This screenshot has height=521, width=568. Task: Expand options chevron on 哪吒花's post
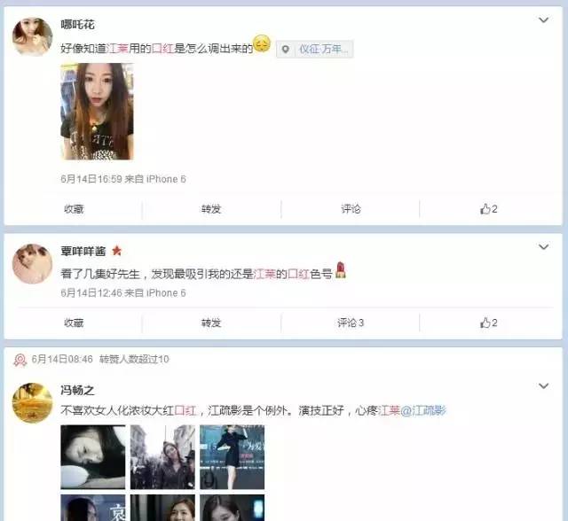point(543,19)
